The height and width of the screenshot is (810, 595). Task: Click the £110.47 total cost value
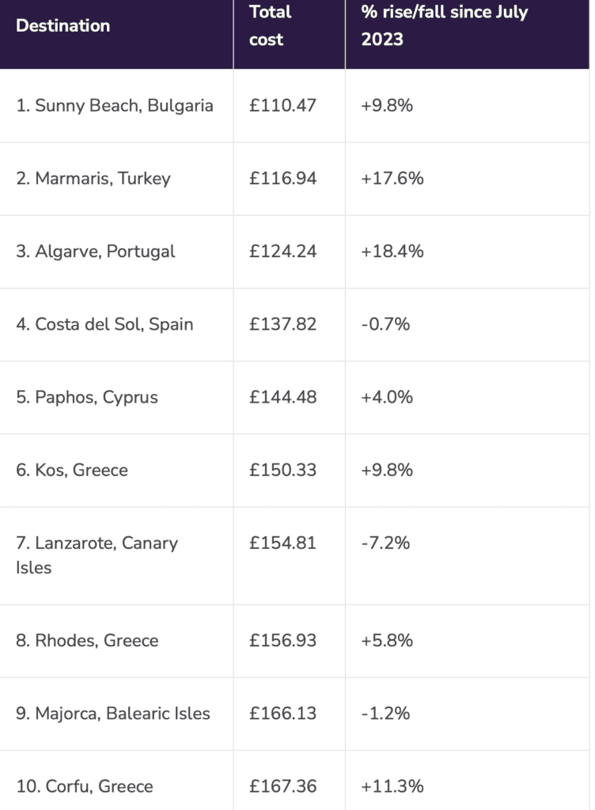tap(282, 105)
